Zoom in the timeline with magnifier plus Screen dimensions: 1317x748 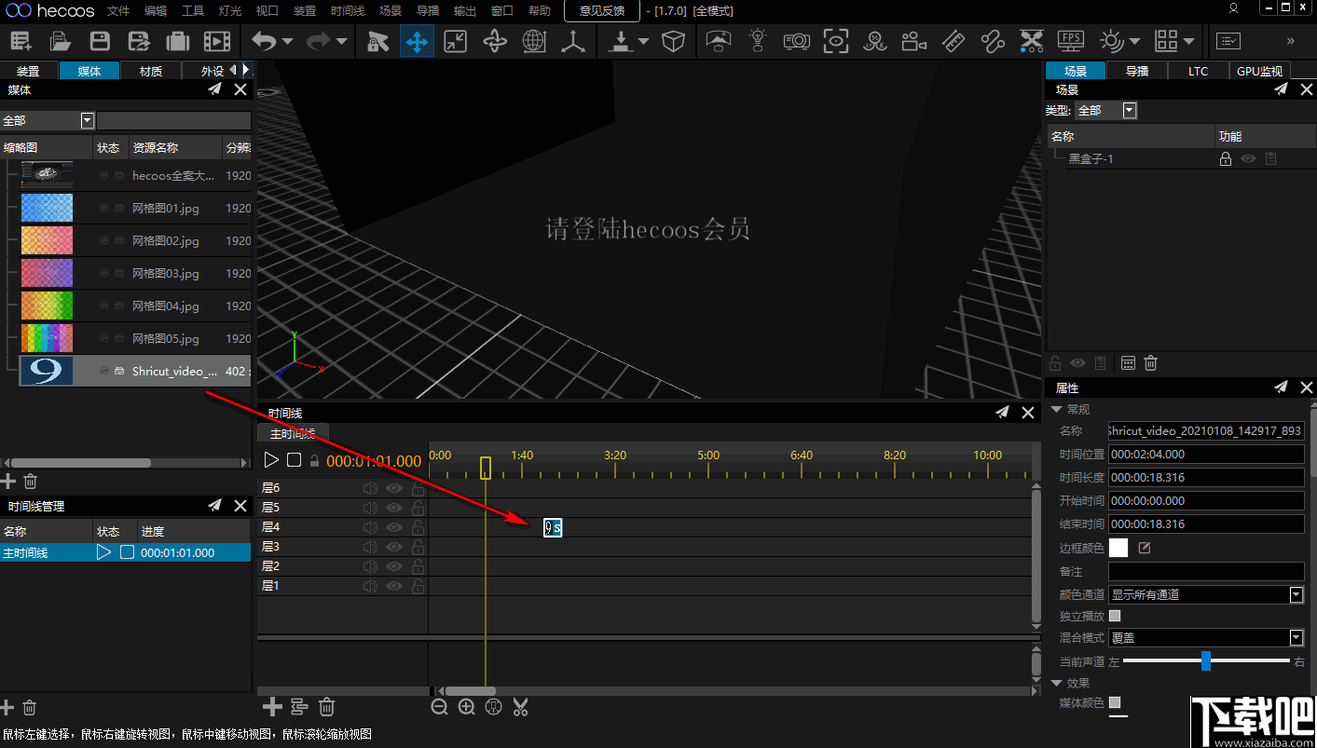(x=467, y=707)
